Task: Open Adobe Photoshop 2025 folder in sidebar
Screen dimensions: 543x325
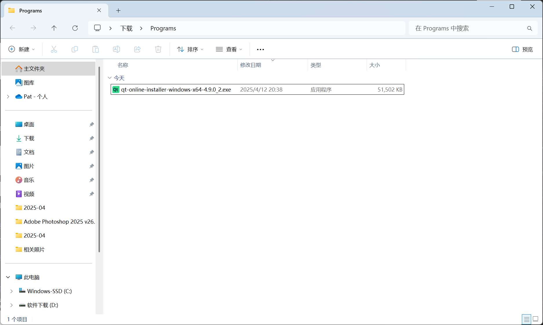Action: point(55,222)
